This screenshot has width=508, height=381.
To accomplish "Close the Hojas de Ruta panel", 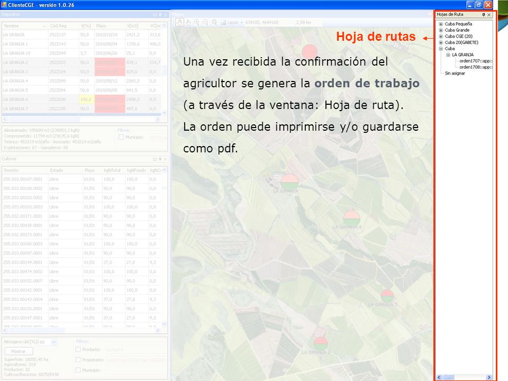I will [x=489, y=15].
